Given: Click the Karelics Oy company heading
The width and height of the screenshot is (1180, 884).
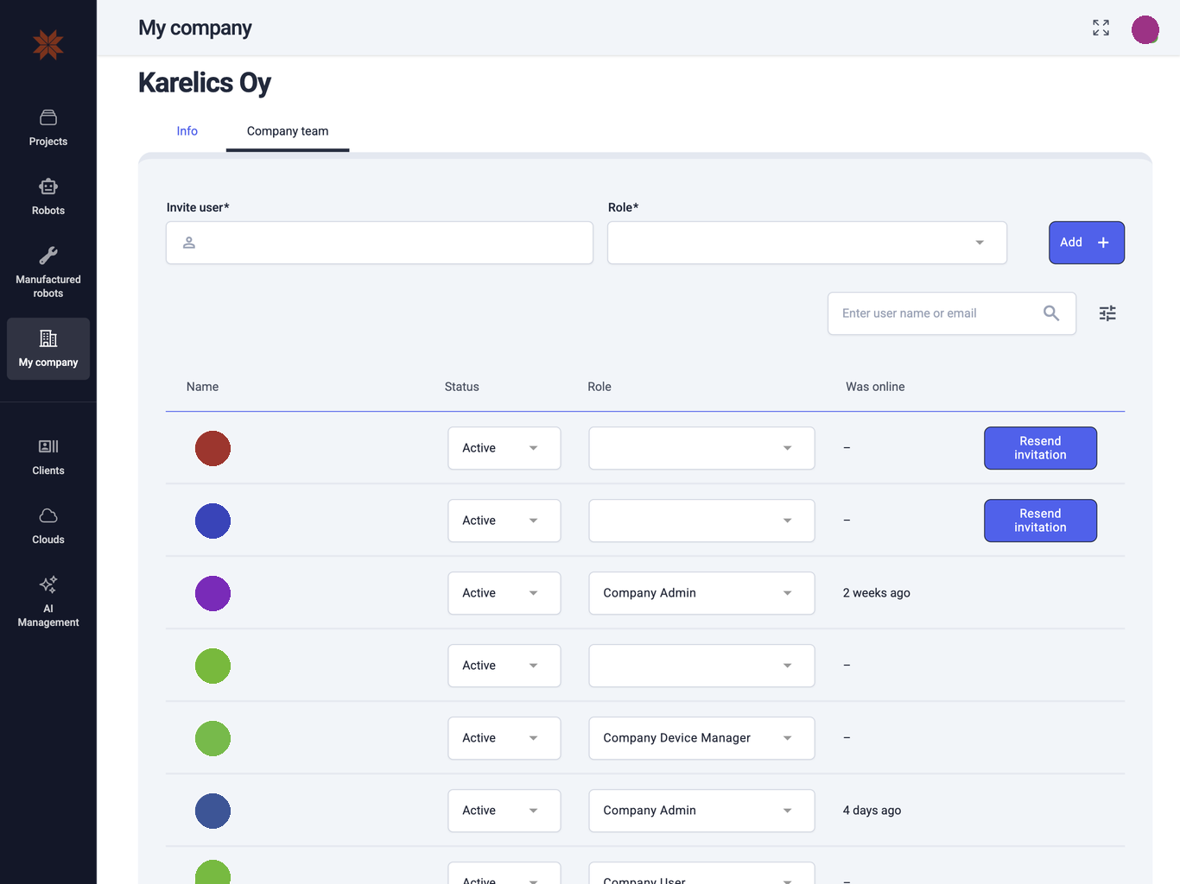Looking at the screenshot, I should pyautogui.click(x=205, y=83).
